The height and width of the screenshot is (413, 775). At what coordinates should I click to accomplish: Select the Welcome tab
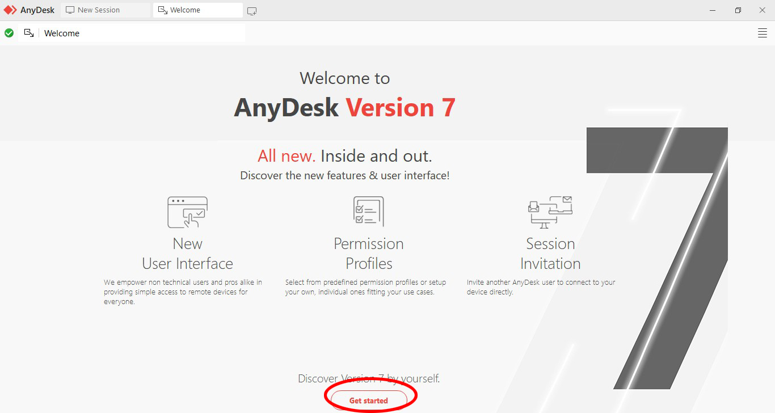(x=197, y=10)
